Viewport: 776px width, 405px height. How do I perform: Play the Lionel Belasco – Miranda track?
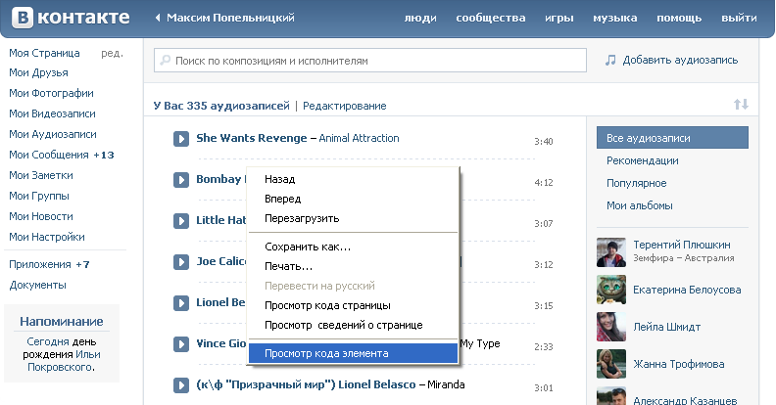(x=181, y=385)
